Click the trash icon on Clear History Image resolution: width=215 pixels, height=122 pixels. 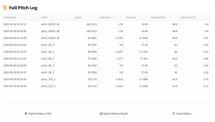tap(174, 114)
